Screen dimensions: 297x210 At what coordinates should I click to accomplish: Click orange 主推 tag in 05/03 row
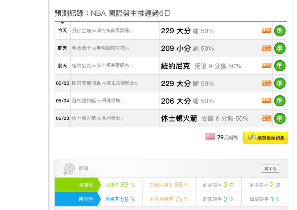point(266,119)
